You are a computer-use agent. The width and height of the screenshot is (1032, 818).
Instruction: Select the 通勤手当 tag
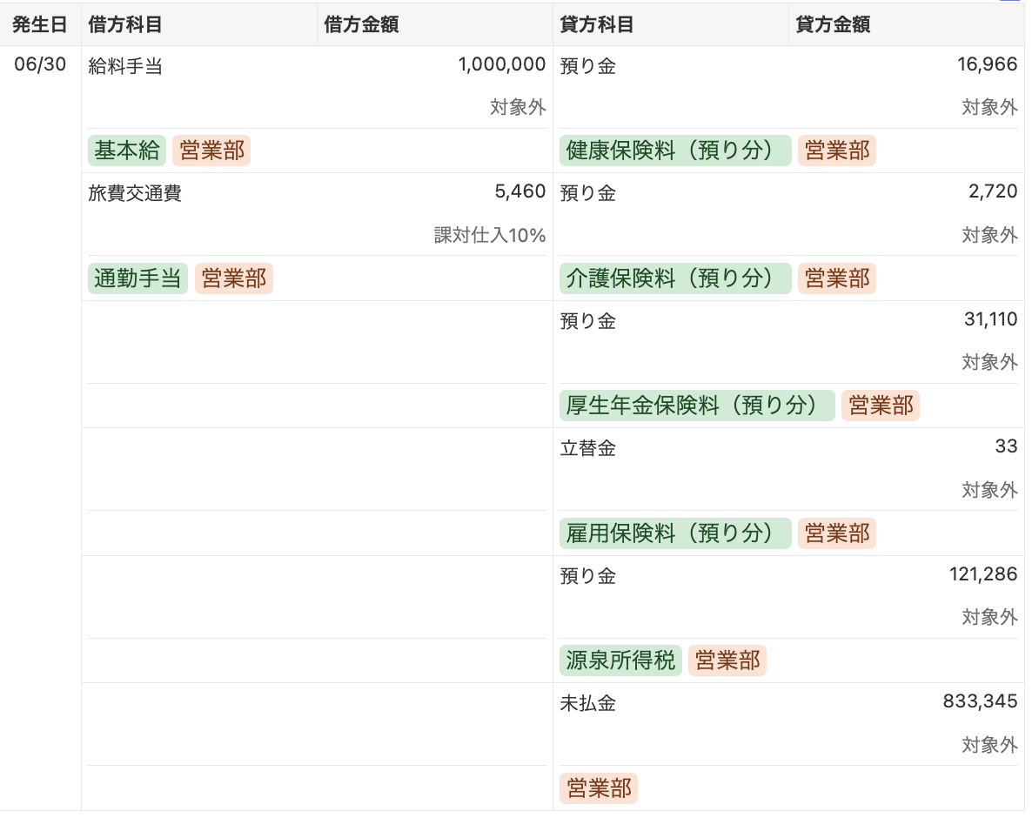coord(137,278)
